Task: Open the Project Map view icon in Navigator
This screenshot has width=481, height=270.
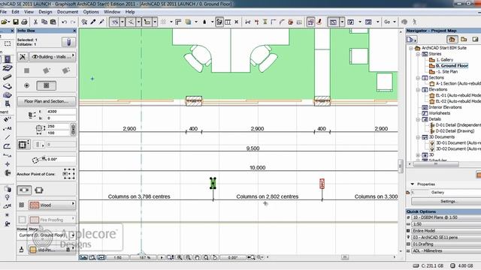Action: point(452,39)
